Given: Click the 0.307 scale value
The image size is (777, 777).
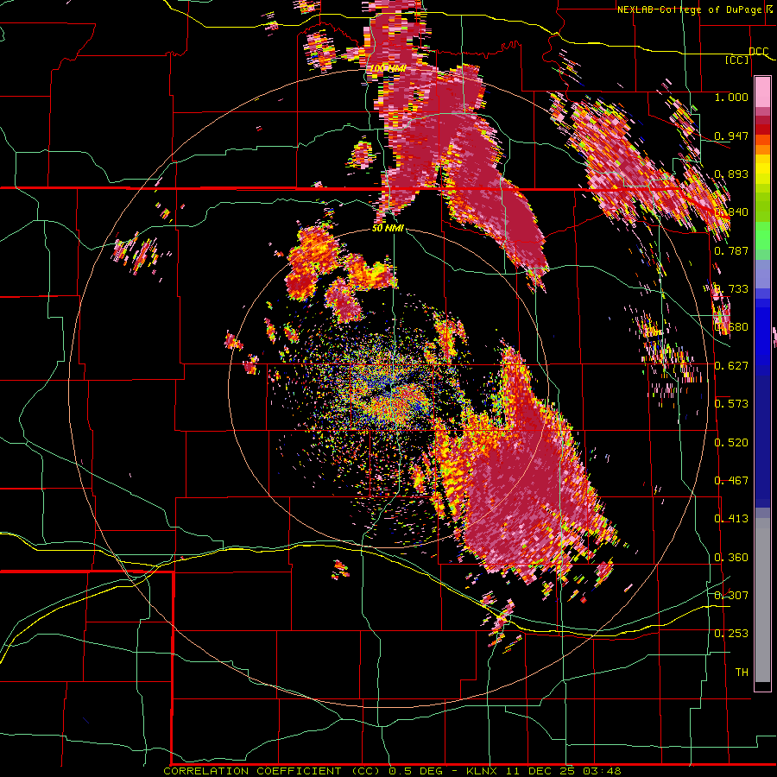Looking at the screenshot, I should (731, 596).
